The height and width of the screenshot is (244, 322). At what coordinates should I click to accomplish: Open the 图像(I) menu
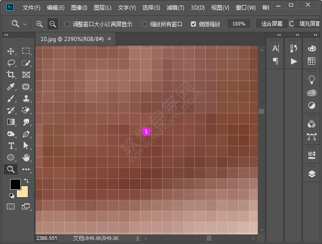point(79,8)
